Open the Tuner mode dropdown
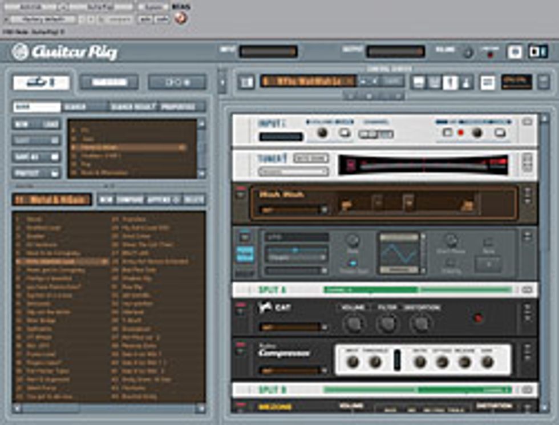559x425 pixels. [293, 171]
